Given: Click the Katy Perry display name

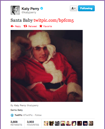Looking at the screenshot, I should [30, 9].
